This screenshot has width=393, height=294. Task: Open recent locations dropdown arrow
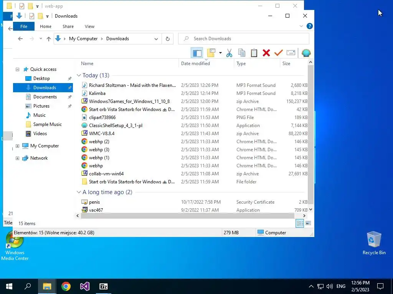pyautogui.click(x=41, y=39)
